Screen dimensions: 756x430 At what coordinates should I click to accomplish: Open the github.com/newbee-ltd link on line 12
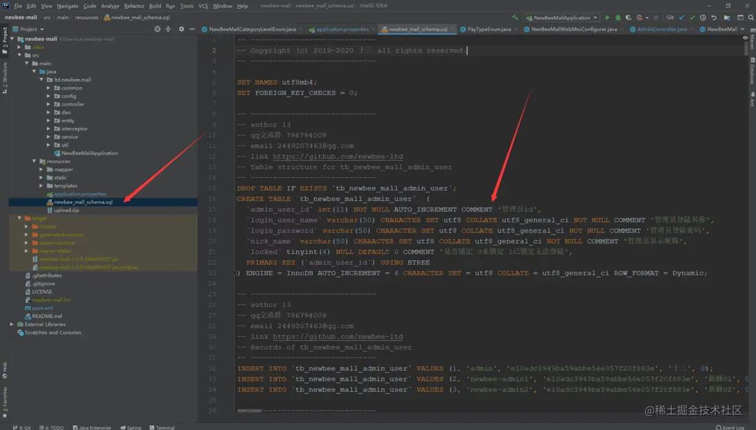338,157
